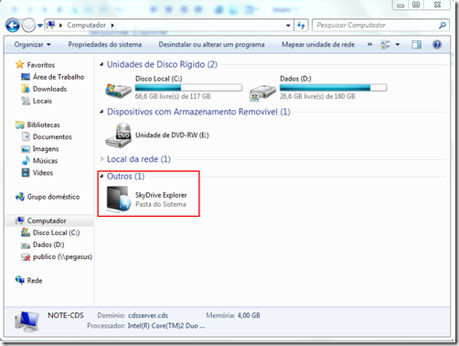The image size is (459, 346).
Task: Click the Forward navigation arrow
Action: [28, 26]
